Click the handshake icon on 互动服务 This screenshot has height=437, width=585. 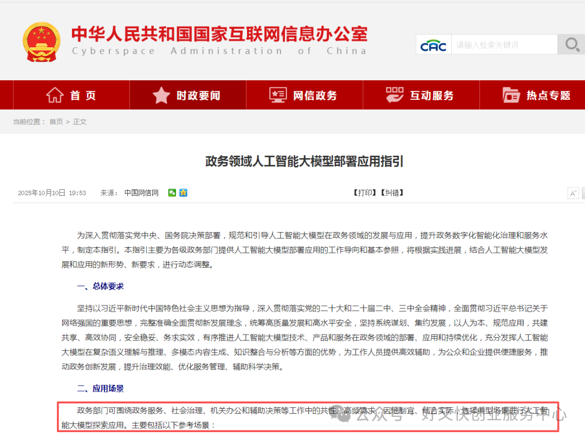394,94
